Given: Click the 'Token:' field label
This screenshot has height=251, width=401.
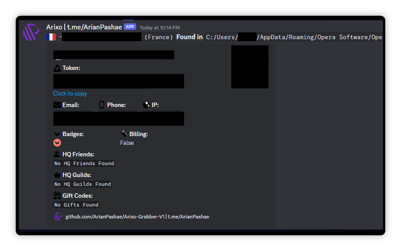Looking at the screenshot, I should point(71,68).
